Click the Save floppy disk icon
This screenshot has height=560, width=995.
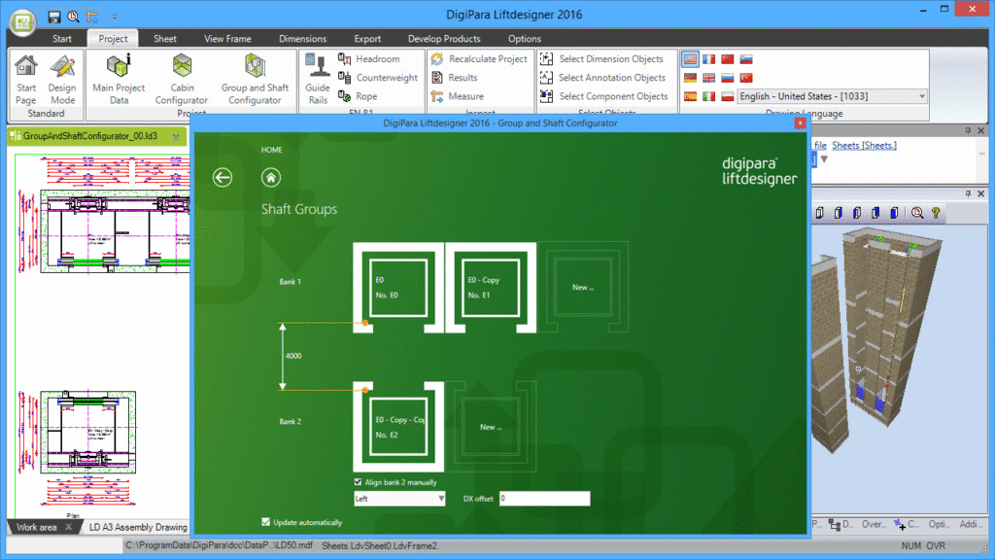tap(54, 17)
